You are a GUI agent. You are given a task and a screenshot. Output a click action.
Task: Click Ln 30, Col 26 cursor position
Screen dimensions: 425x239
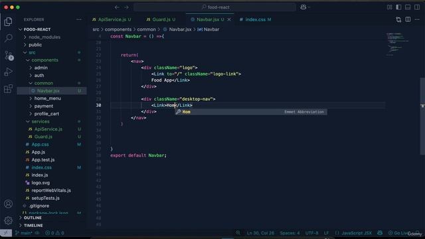(x=260, y=233)
